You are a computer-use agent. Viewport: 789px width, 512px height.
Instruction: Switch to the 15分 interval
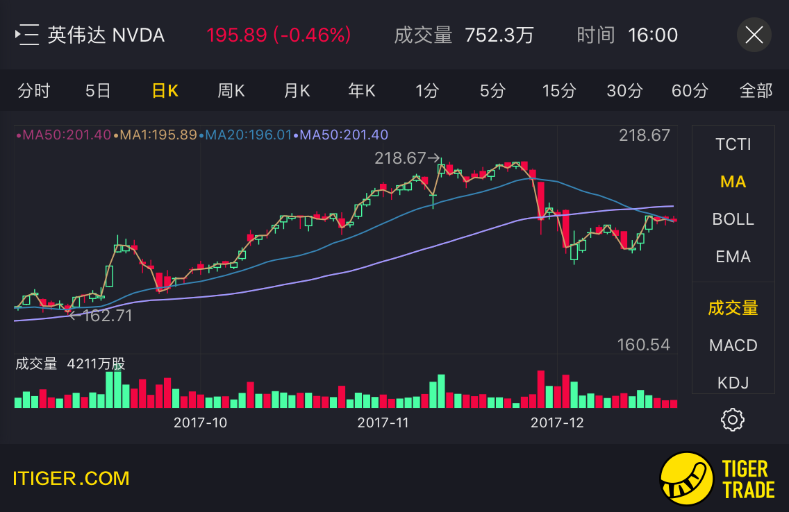(x=559, y=91)
